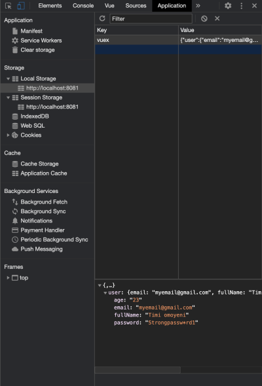This screenshot has height=386, width=262.
Task: Click the horizontal scrollbar in preview pane
Action: pos(138,370)
